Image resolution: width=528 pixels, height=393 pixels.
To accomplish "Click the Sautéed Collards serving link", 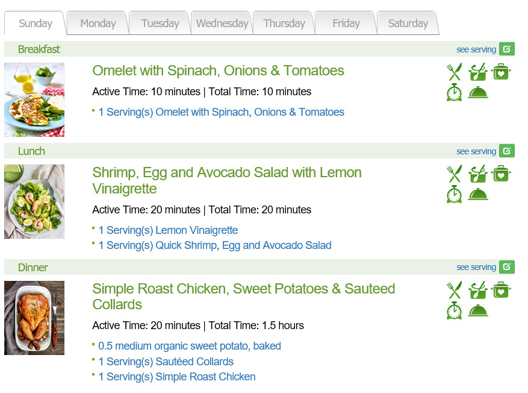I will [x=166, y=362].
